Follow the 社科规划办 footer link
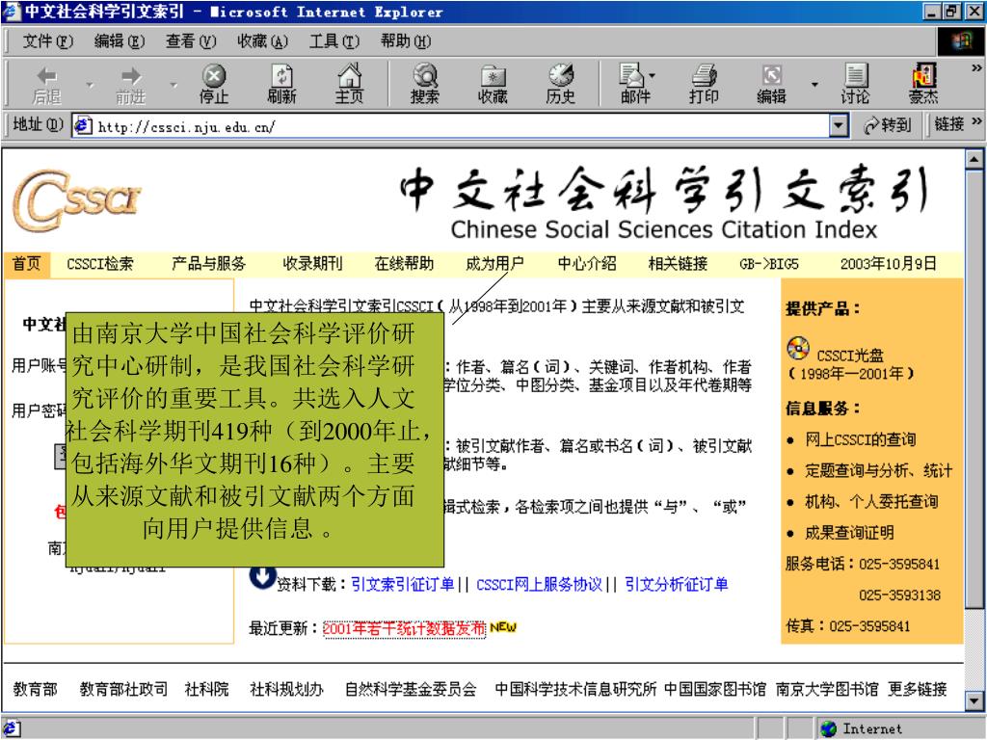This screenshot has height=740, width=987. tap(287, 690)
